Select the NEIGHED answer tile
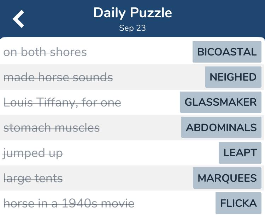 (x=233, y=77)
